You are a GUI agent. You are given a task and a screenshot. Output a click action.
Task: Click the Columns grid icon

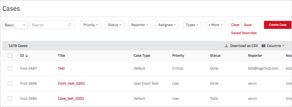point(263,46)
